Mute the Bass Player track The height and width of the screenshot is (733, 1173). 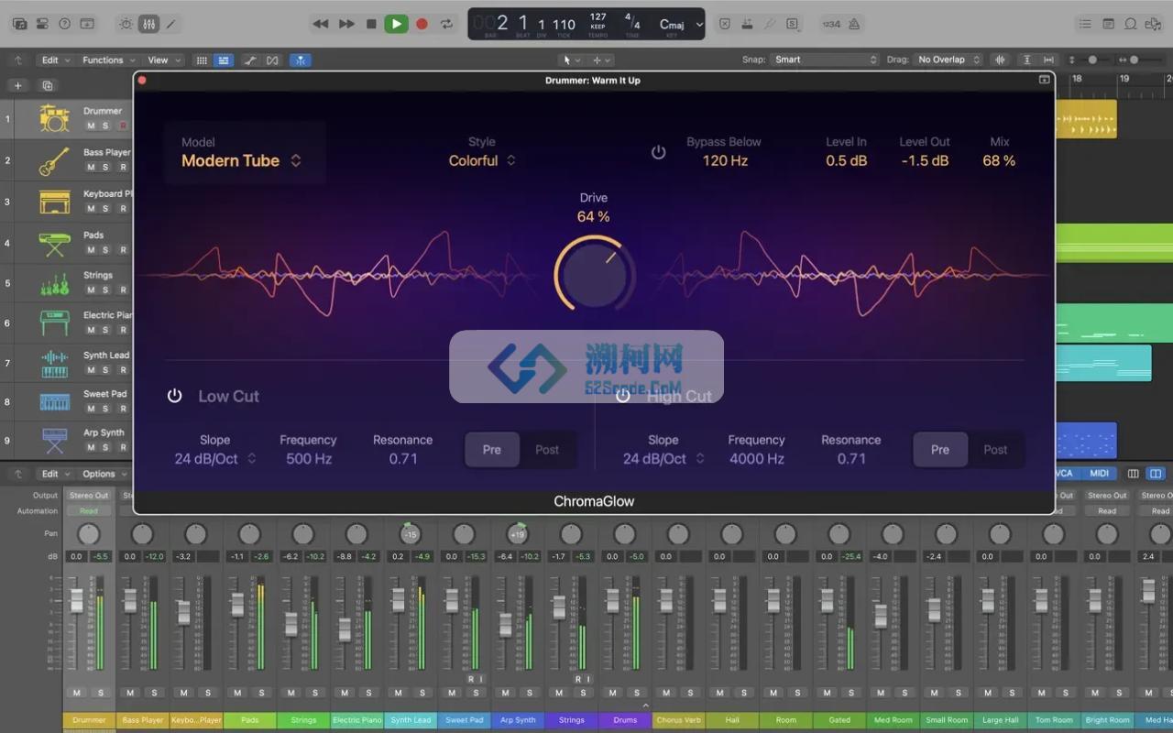tap(91, 167)
